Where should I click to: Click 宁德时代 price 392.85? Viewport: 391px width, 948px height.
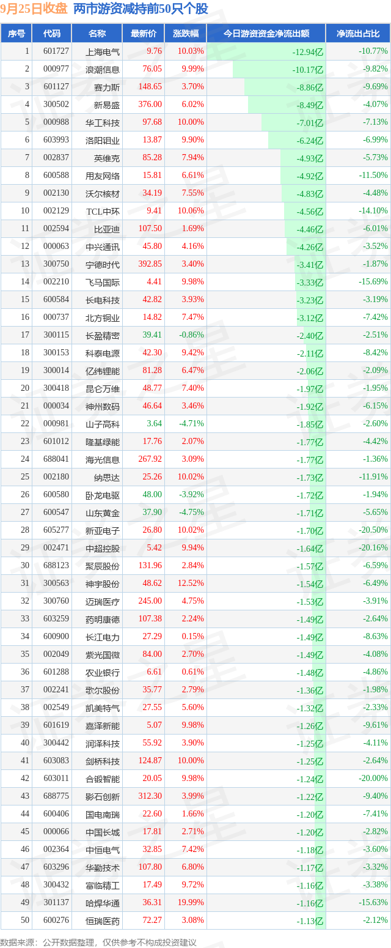click(150, 264)
